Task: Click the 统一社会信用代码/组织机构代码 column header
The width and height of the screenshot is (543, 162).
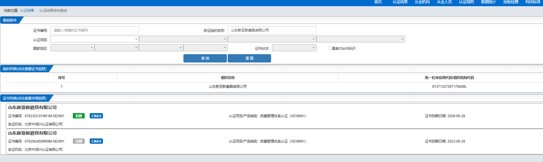Action: click(449, 78)
